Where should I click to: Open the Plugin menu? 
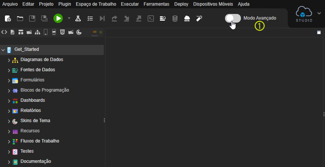65,4
